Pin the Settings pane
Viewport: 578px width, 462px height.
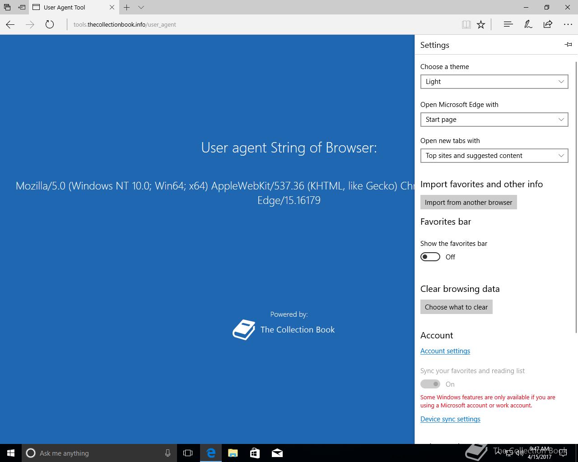(568, 44)
